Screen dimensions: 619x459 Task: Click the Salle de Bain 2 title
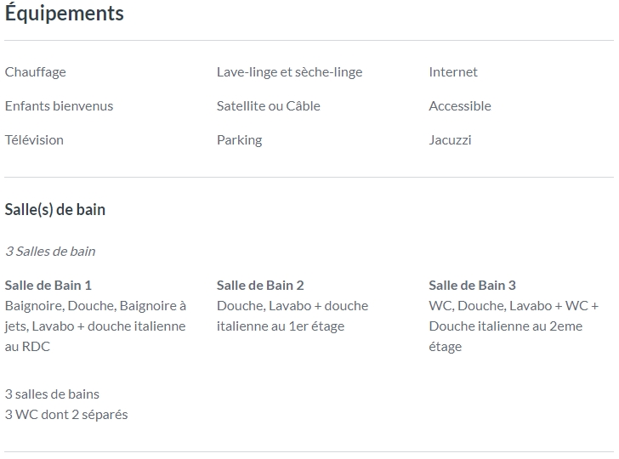pyautogui.click(x=260, y=286)
